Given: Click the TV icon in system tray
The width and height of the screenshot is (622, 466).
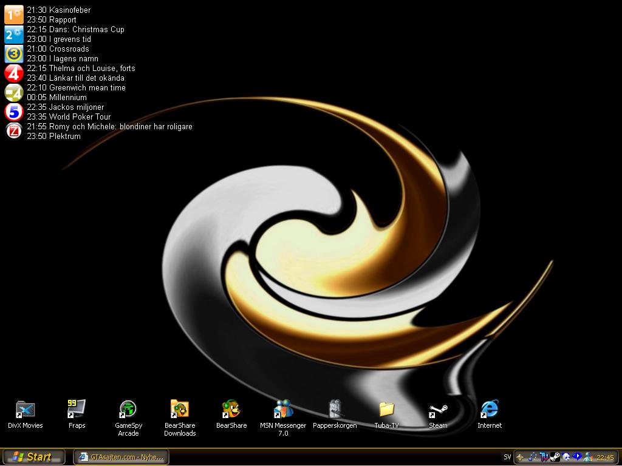Looking at the screenshot, I should [x=544, y=457].
